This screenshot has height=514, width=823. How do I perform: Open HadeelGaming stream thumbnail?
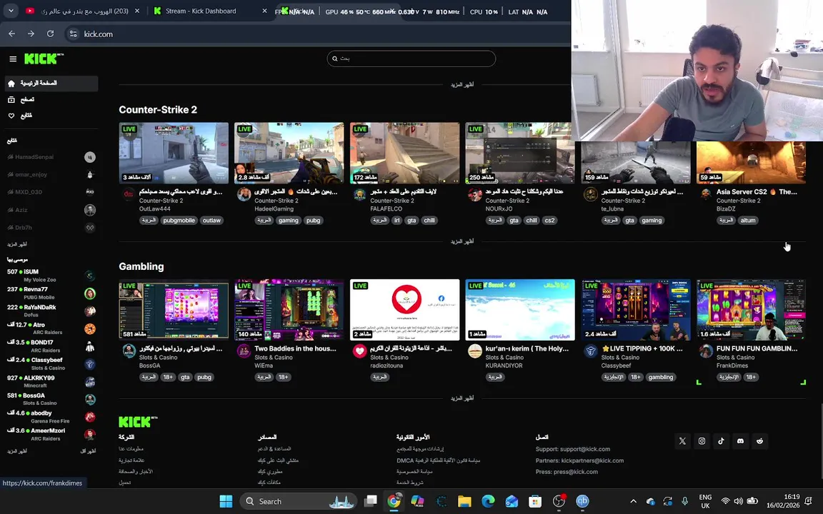[289, 153]
